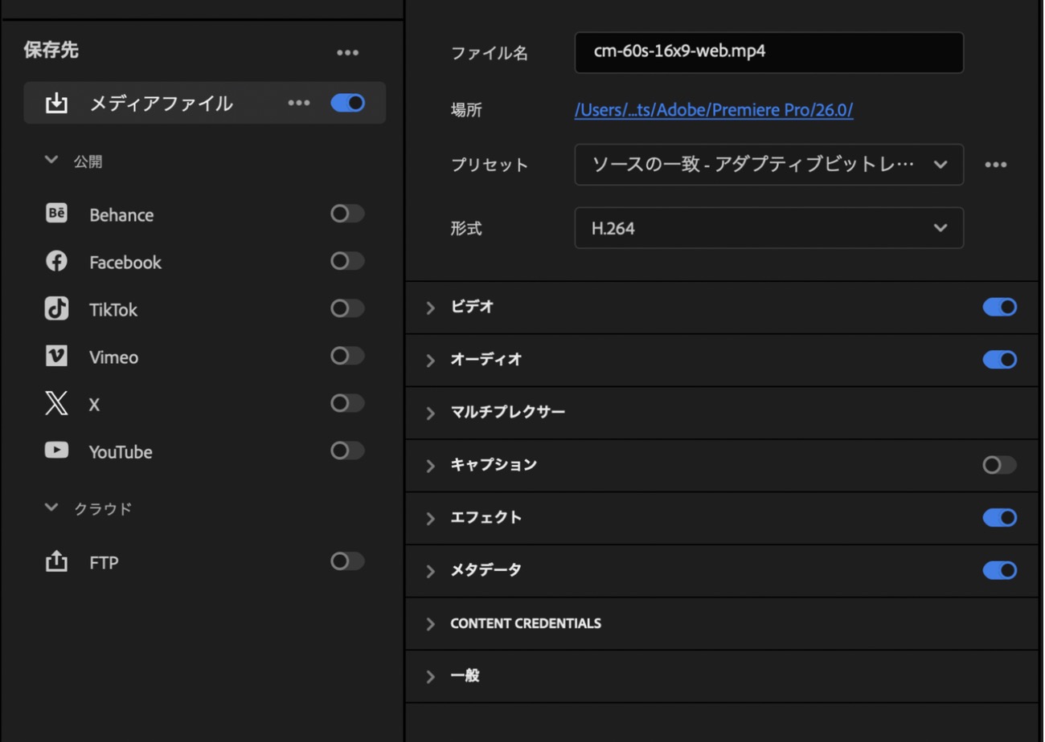Viewport: 1045px width, 742px height.
Task: Click the Behance logo icon
Action: (56, 214)
